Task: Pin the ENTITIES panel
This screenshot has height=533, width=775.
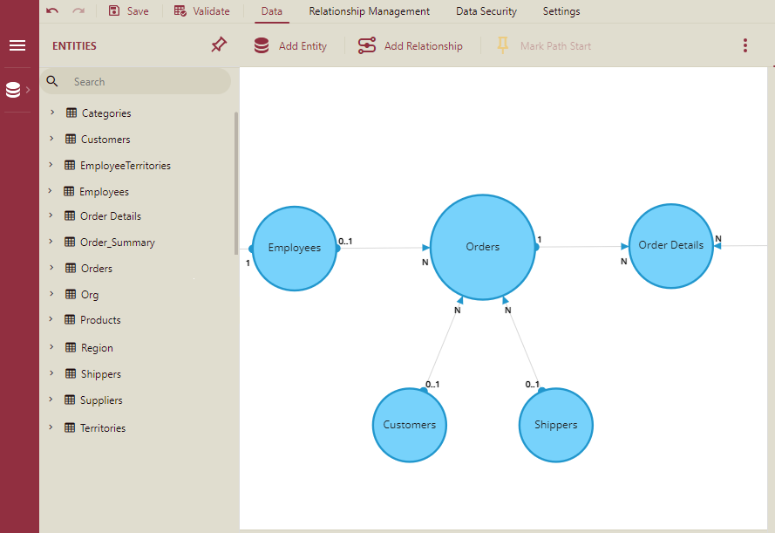Action: click(218, 44)
